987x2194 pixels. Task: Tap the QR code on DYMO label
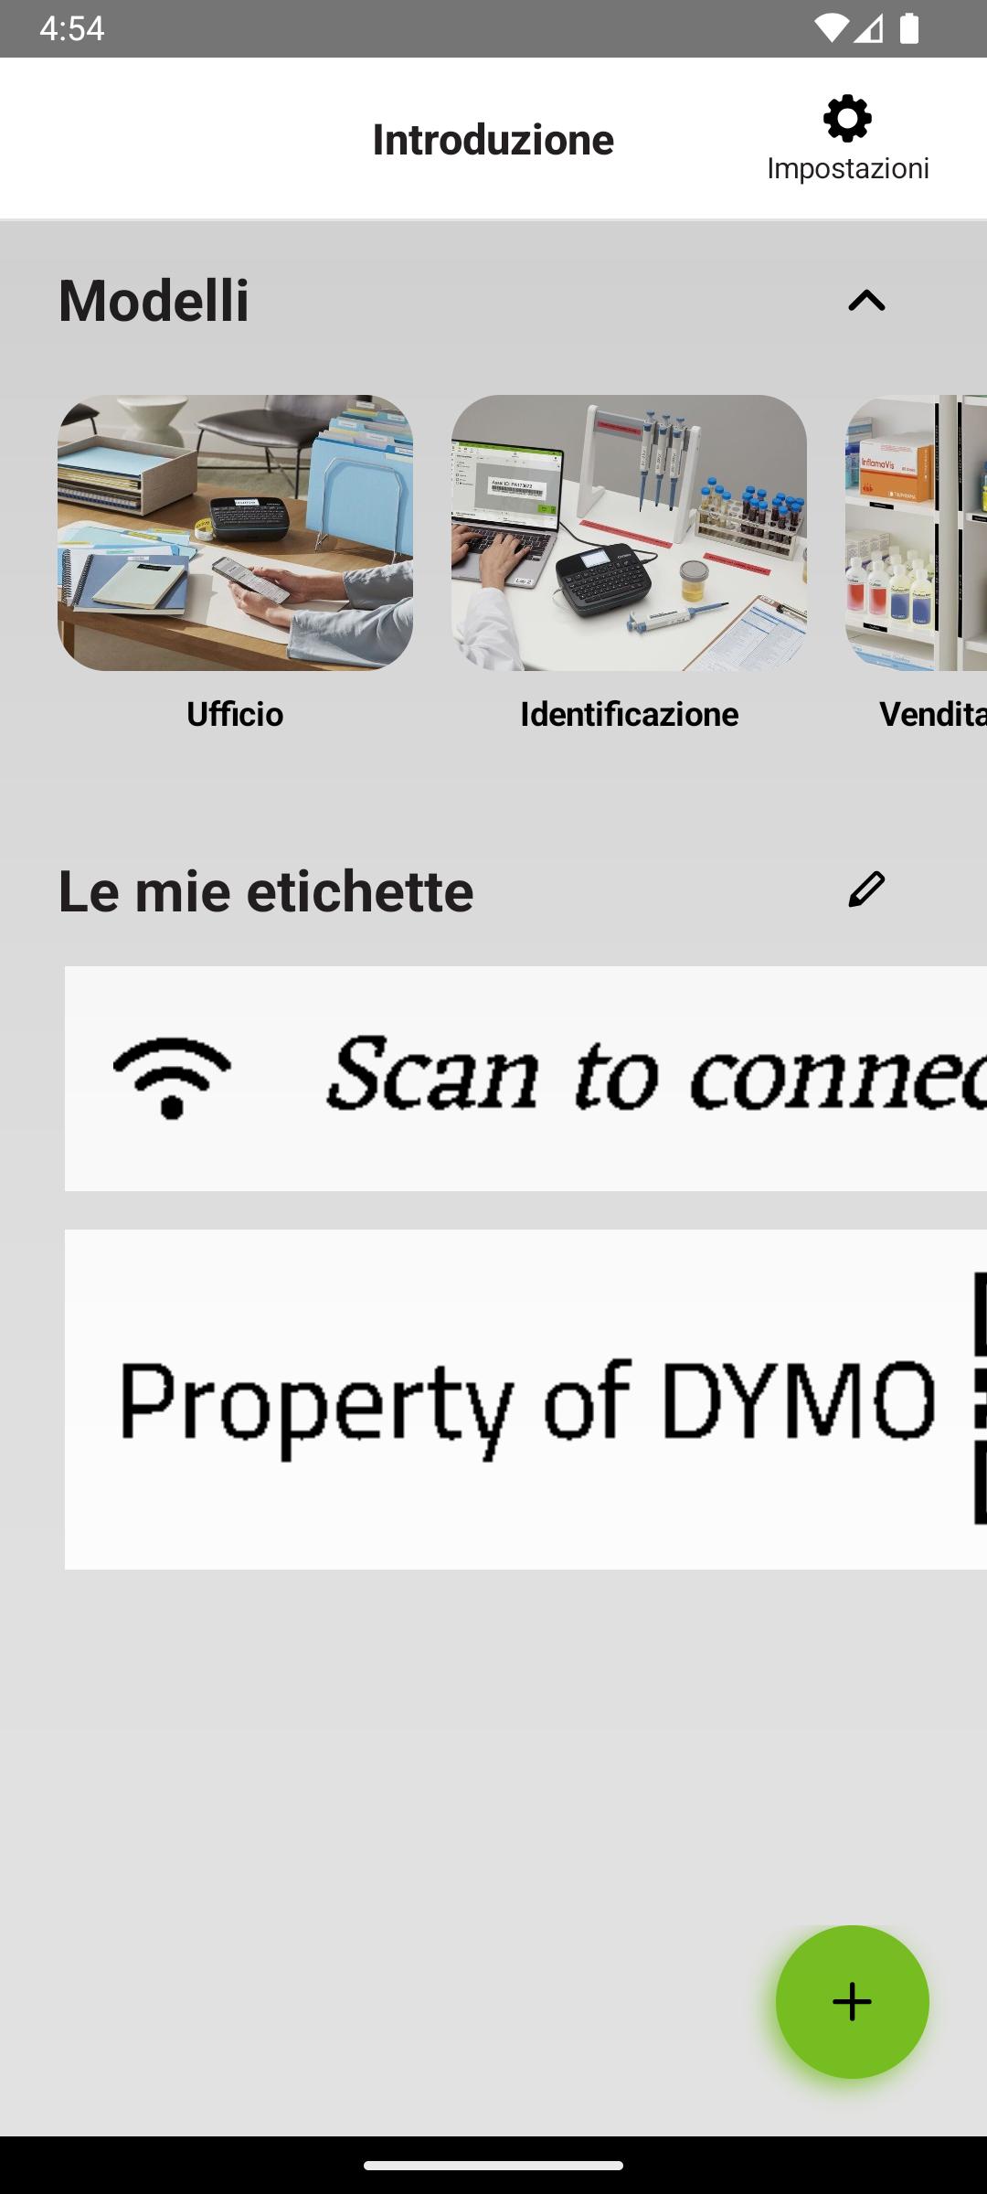pos(980,1399)
